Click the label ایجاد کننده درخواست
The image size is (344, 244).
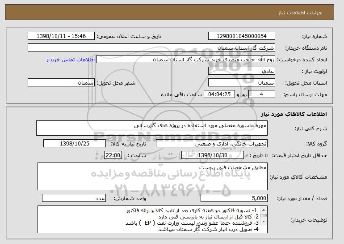pyautogui.click(x=302, y=60)
